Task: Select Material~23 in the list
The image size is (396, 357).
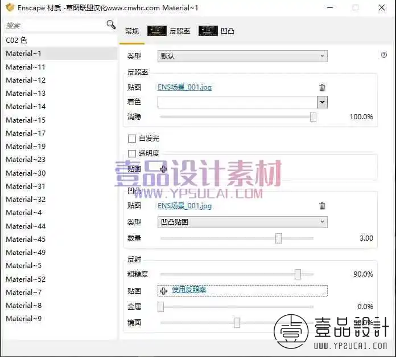Action: click(x=61, y=160)
